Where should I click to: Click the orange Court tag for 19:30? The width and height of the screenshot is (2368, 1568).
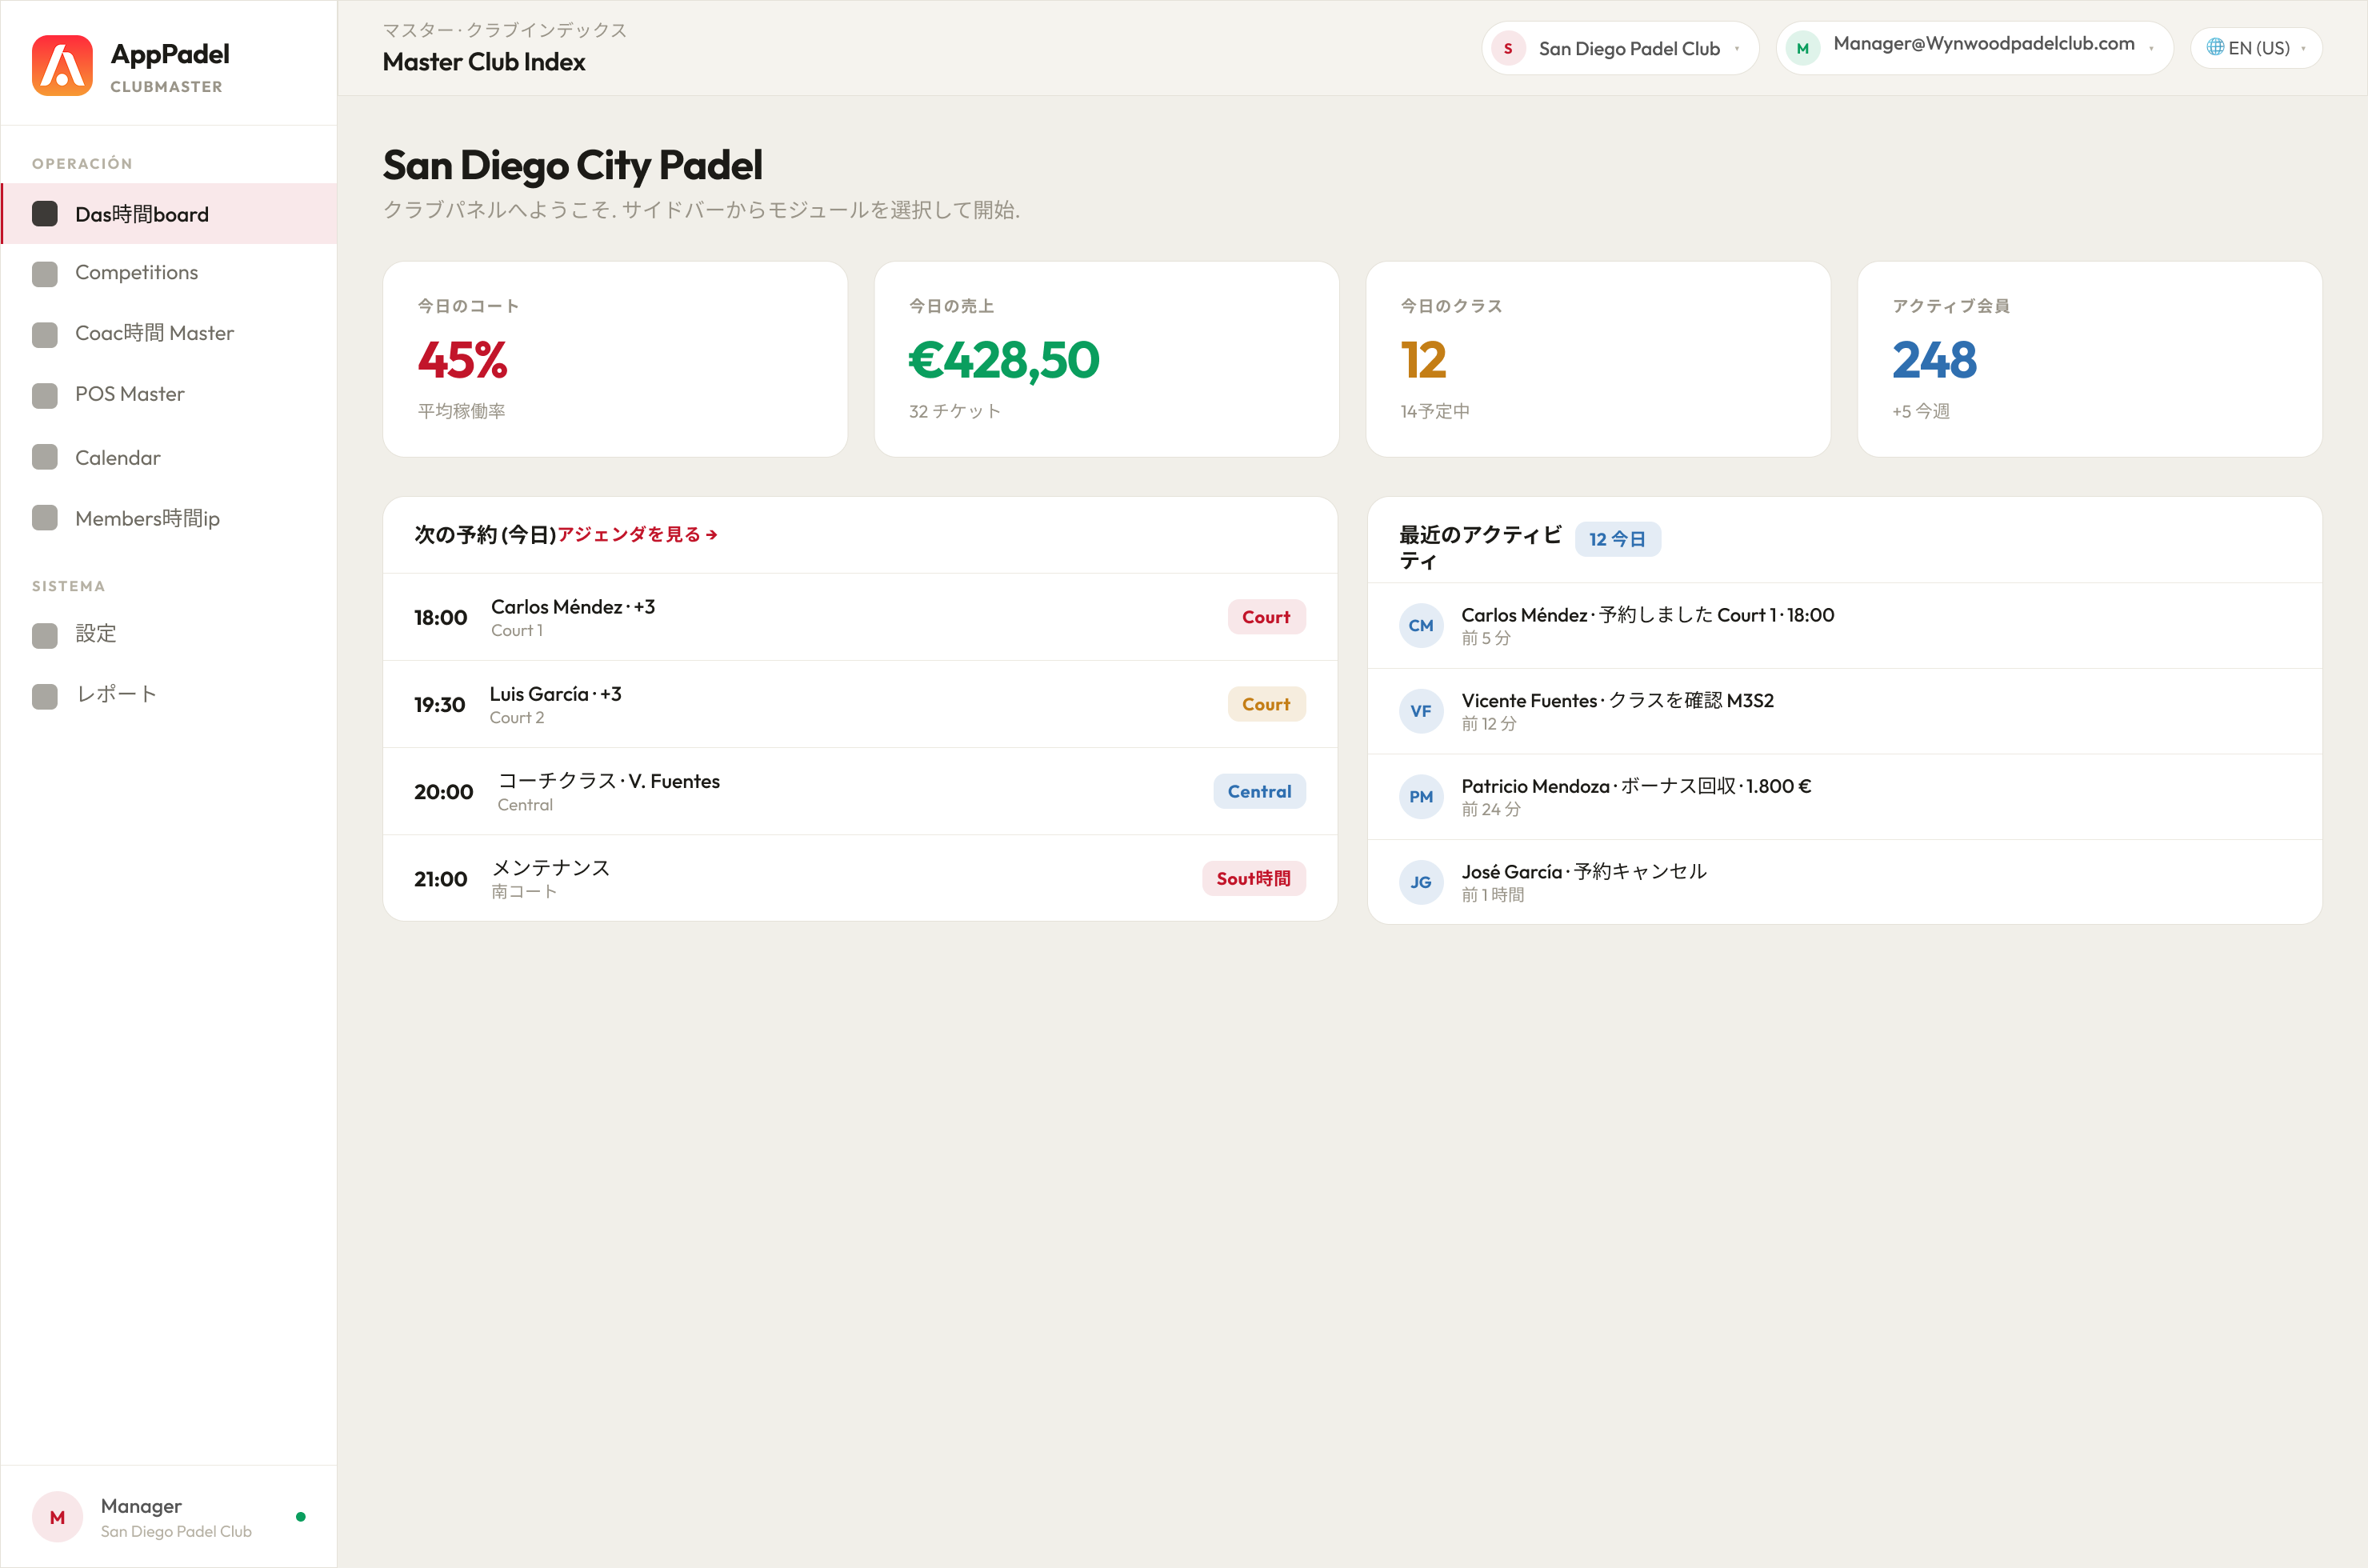point(1266,704)
